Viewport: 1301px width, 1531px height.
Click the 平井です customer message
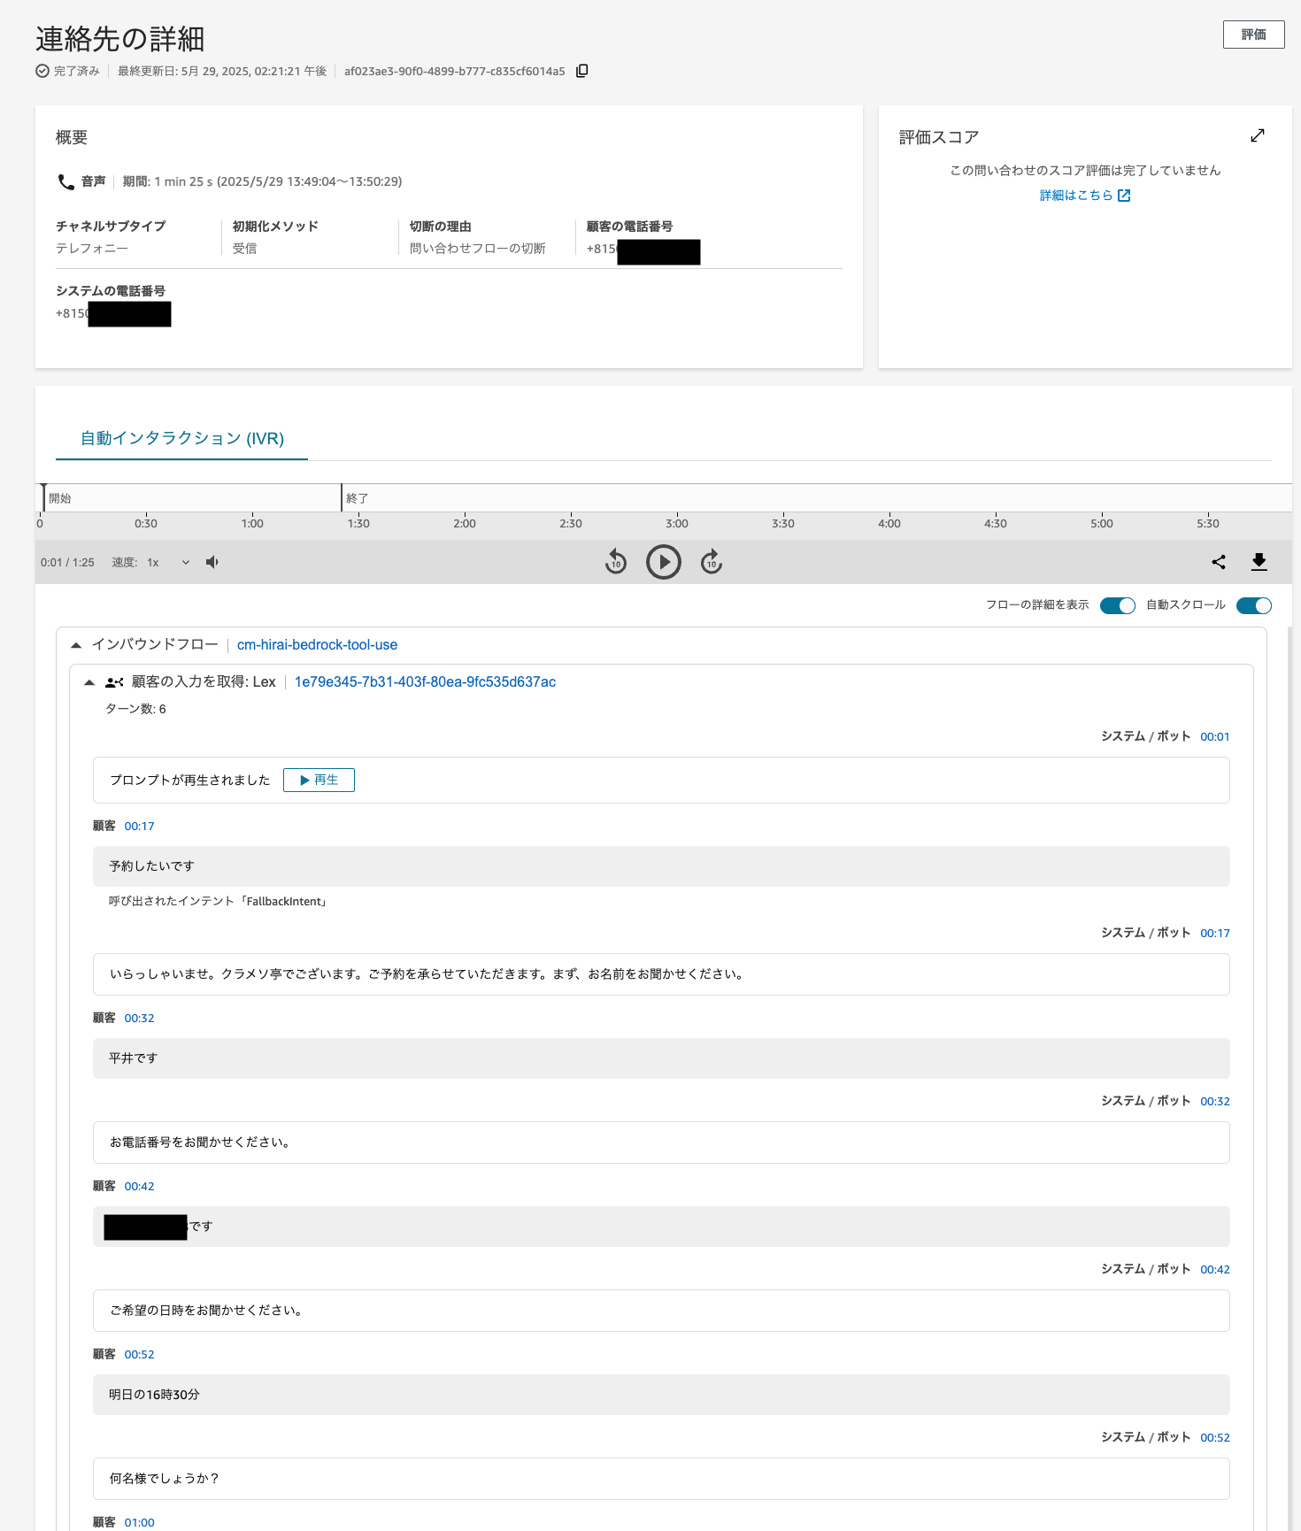click(x=661, y=1058)
